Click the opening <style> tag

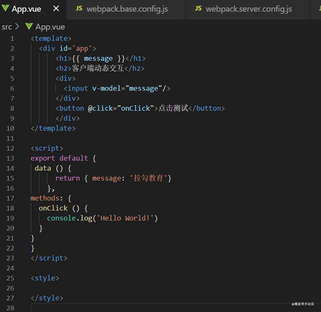click(x=45, y=278)
